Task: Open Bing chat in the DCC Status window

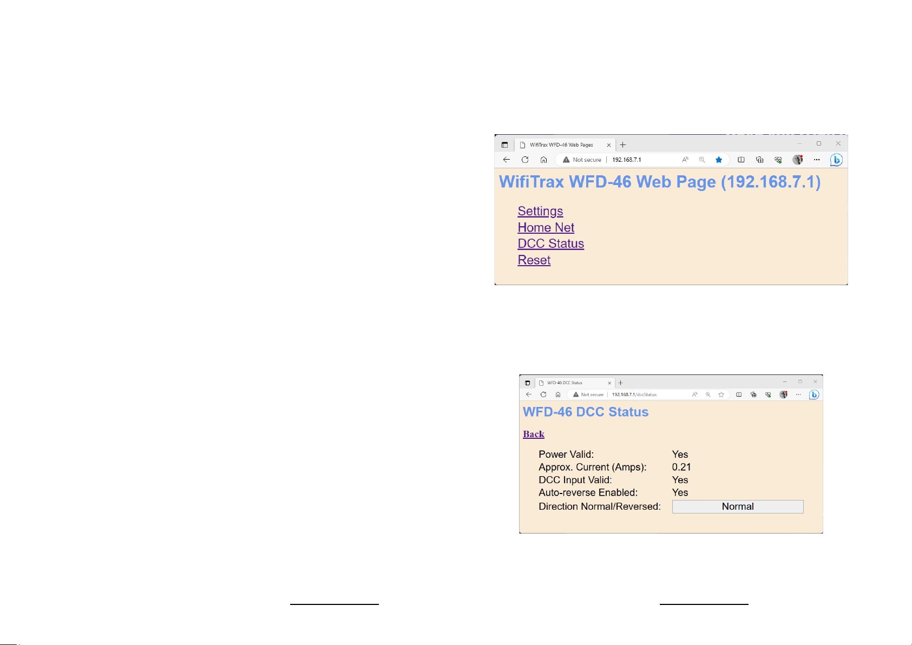Action: (814, 395)
